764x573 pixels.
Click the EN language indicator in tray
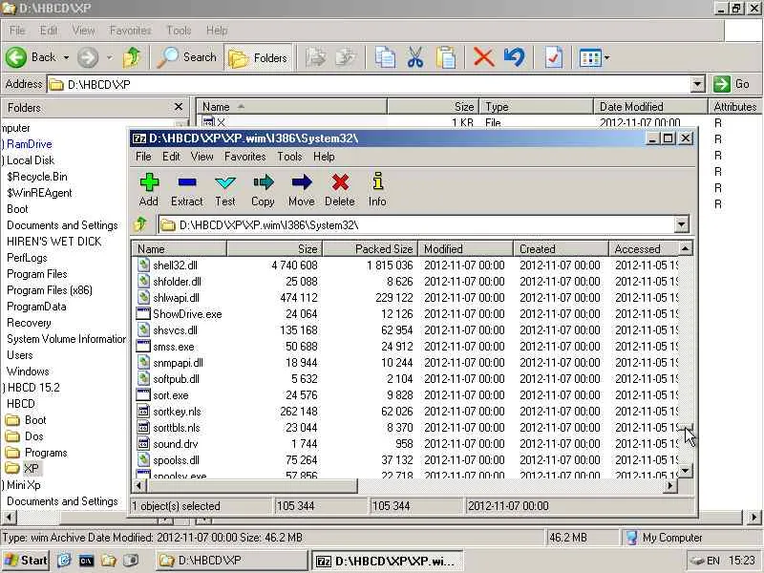pyautogui.click(x=712, y=561)
